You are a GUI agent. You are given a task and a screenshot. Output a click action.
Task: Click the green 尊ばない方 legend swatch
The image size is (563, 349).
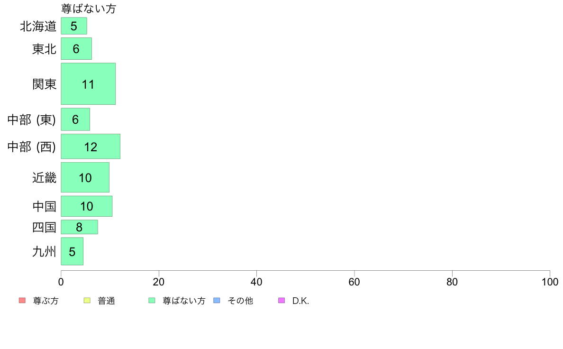click(x=152, y=301)
